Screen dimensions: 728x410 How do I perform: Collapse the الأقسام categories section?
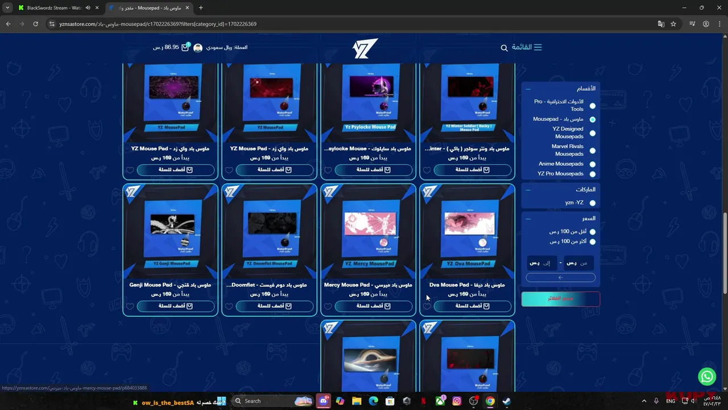coord(528,89)
